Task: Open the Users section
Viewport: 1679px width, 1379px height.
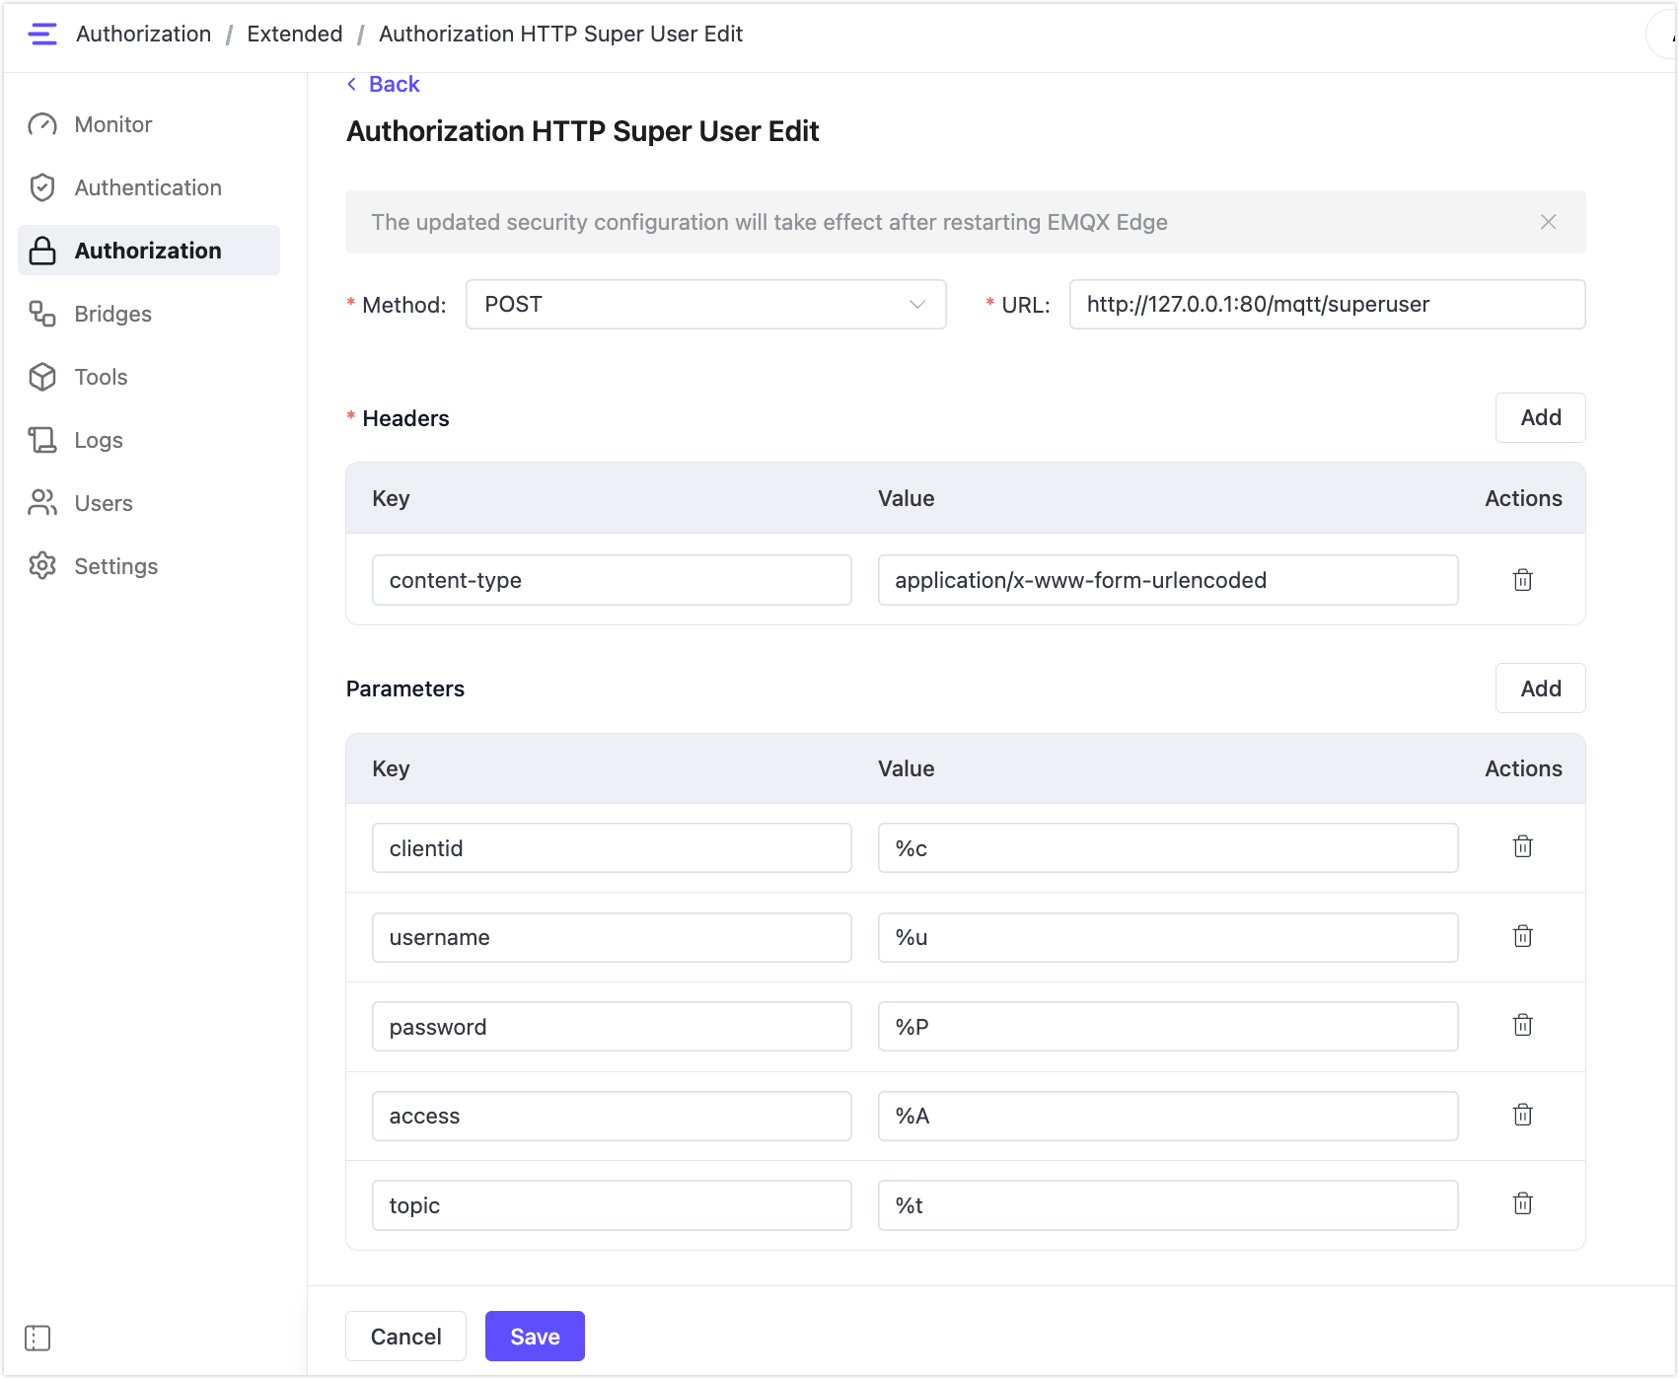Action: click(x=103, y=503)
